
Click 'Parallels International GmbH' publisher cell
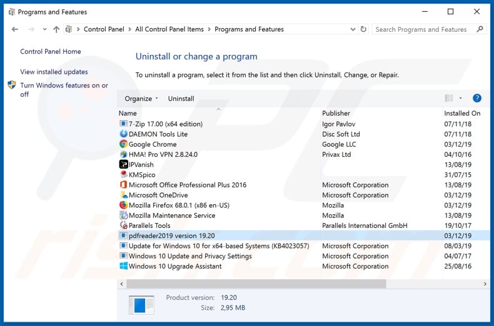click(x=365, y=225)
